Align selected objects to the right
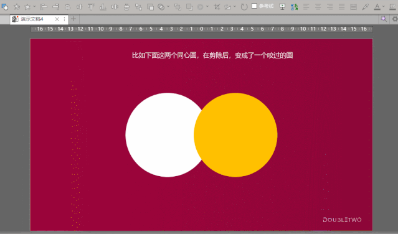The image size is (398, 234). pos(56,7)
